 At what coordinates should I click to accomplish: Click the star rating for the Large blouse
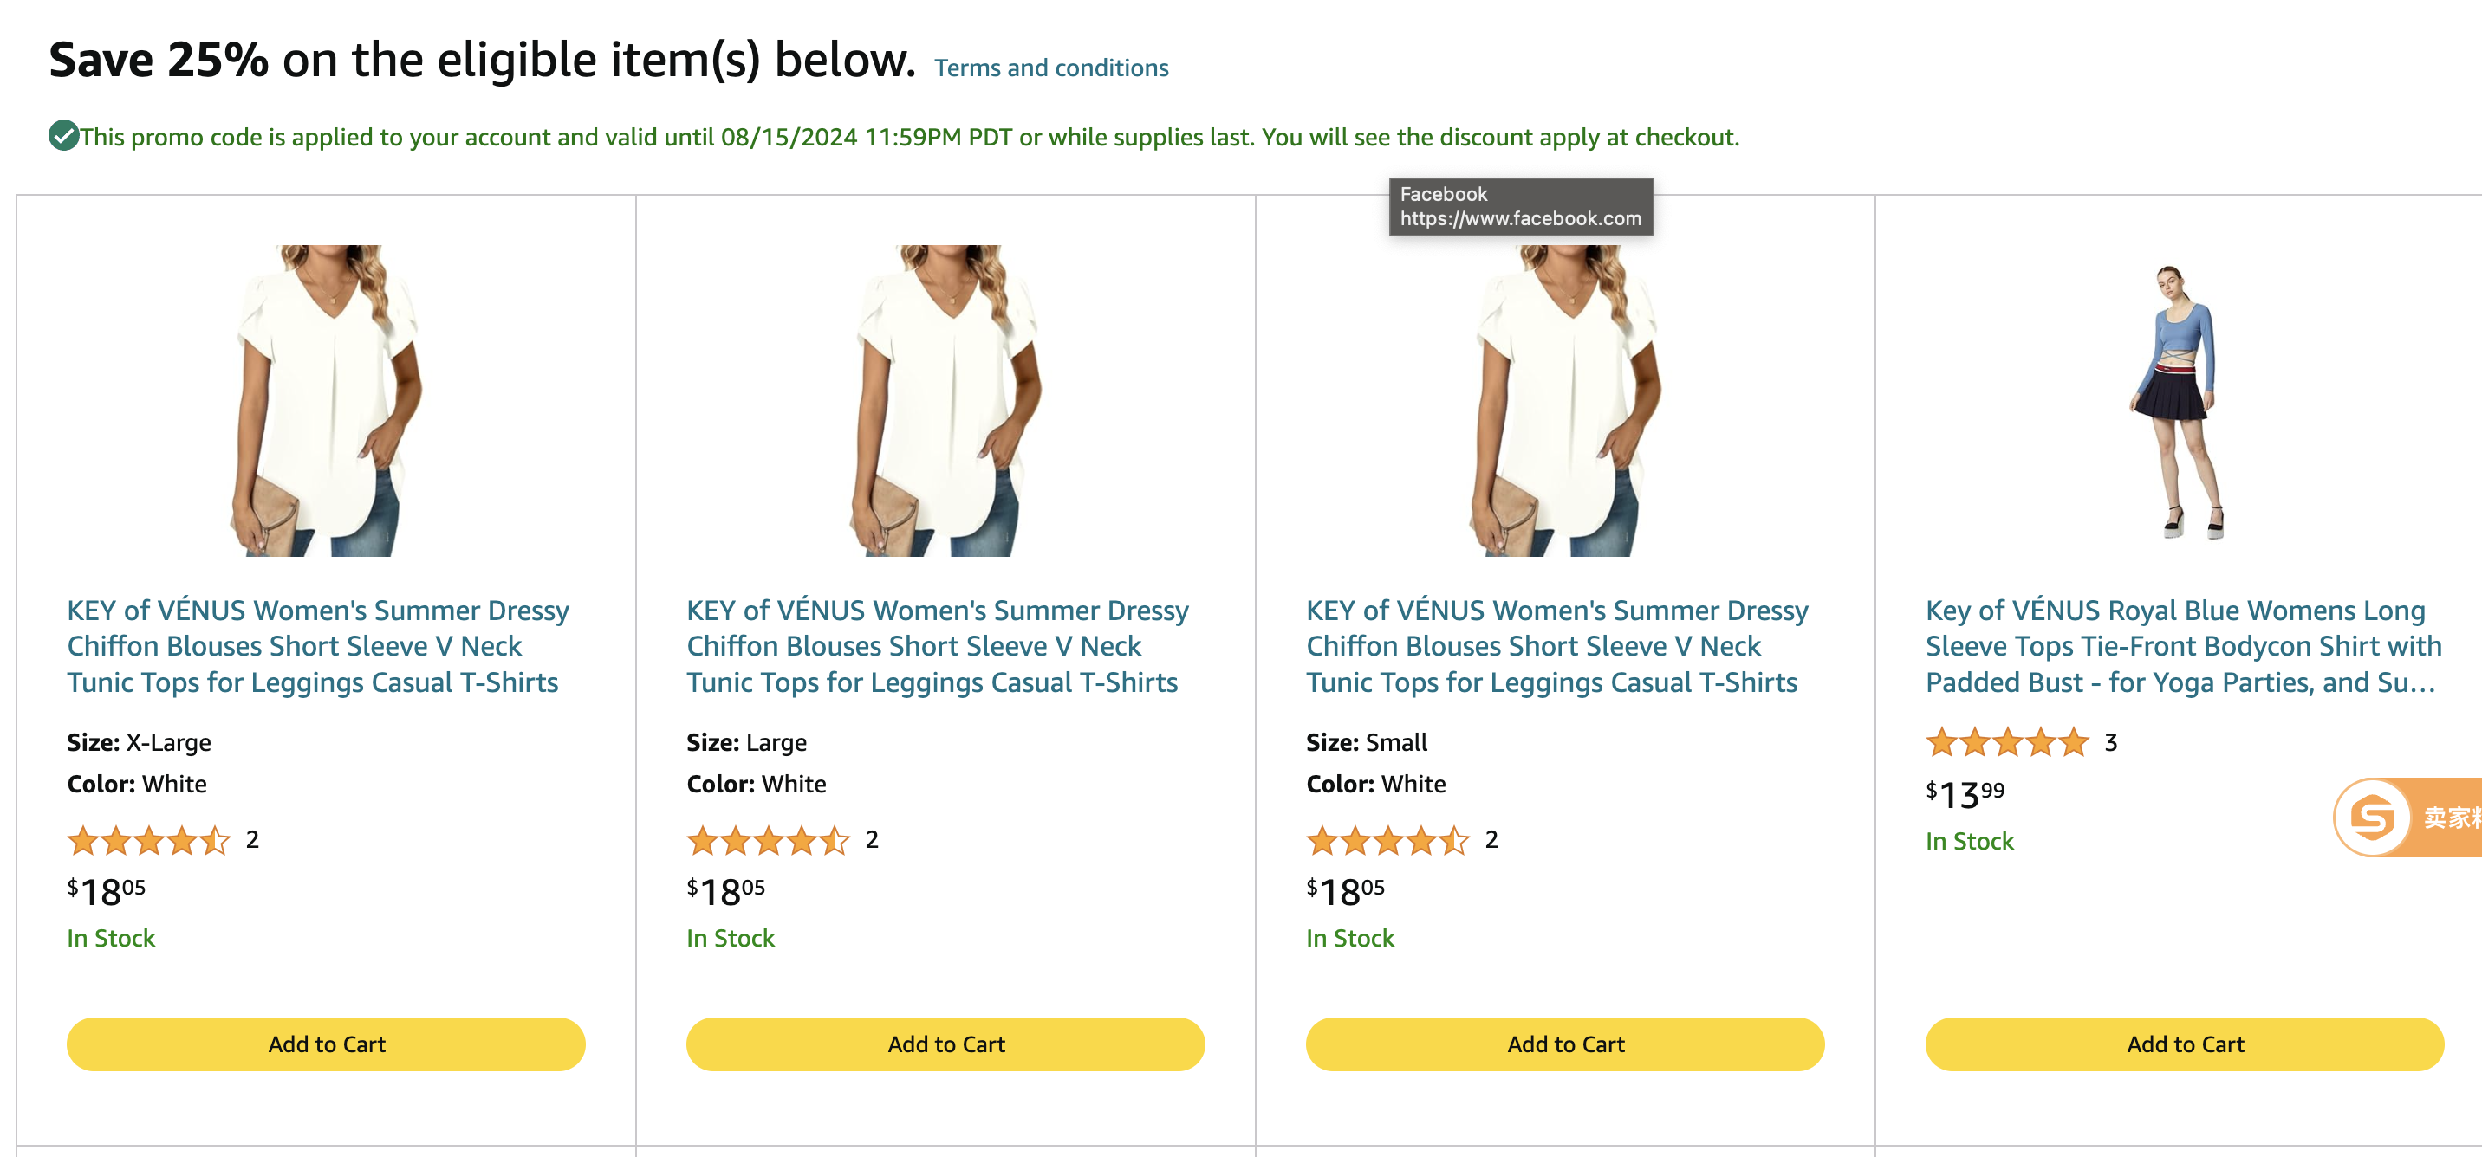[768, 840]
